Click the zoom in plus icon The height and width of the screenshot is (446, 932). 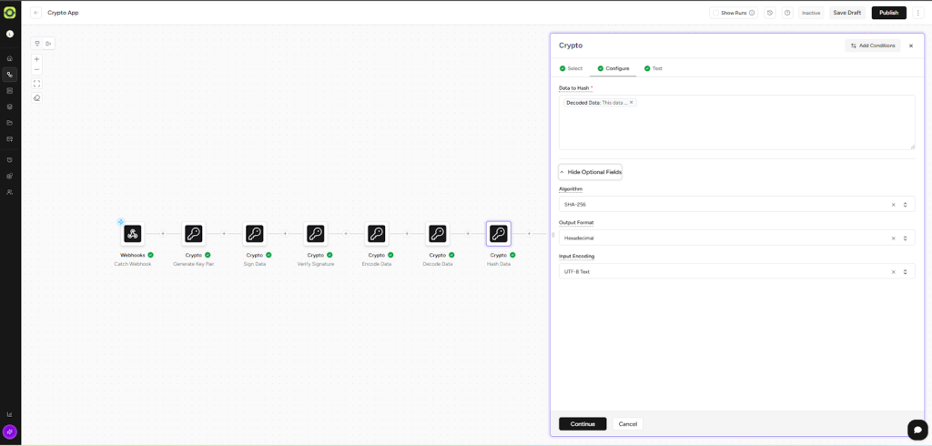pos(36,59)
